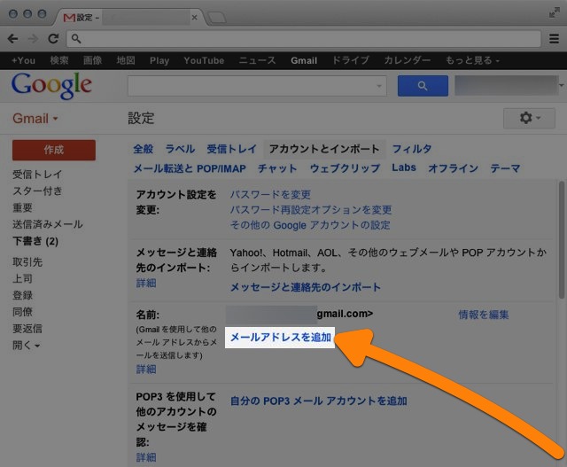The image size is (567, 467).
Task: Click the browser forward arrow
Action: tap(33, 38)
